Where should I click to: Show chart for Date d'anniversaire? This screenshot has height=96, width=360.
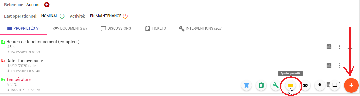pyautogui.click(x=329, y=65)
